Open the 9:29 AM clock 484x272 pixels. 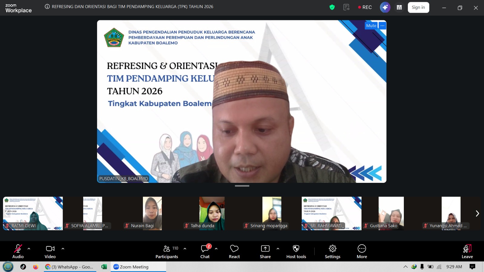[x=454, y=267]
